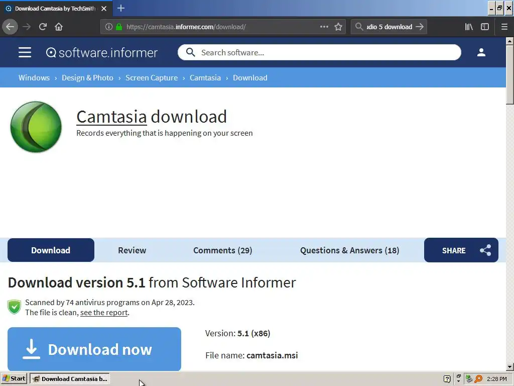Click the magnifier in the site search
Image resolution: width=514 pixels, height=386 pixels.
point(190,52)
